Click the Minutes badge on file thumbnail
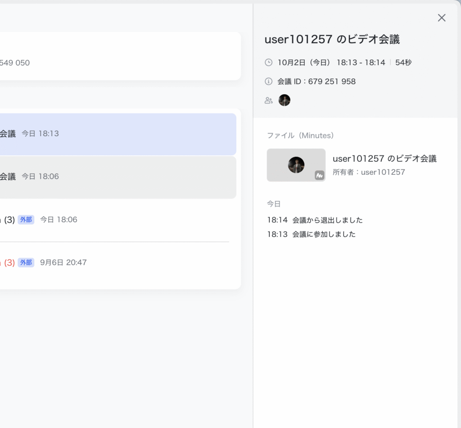The width and height of the screenshot is (461, 428). (x=319, y=176)
